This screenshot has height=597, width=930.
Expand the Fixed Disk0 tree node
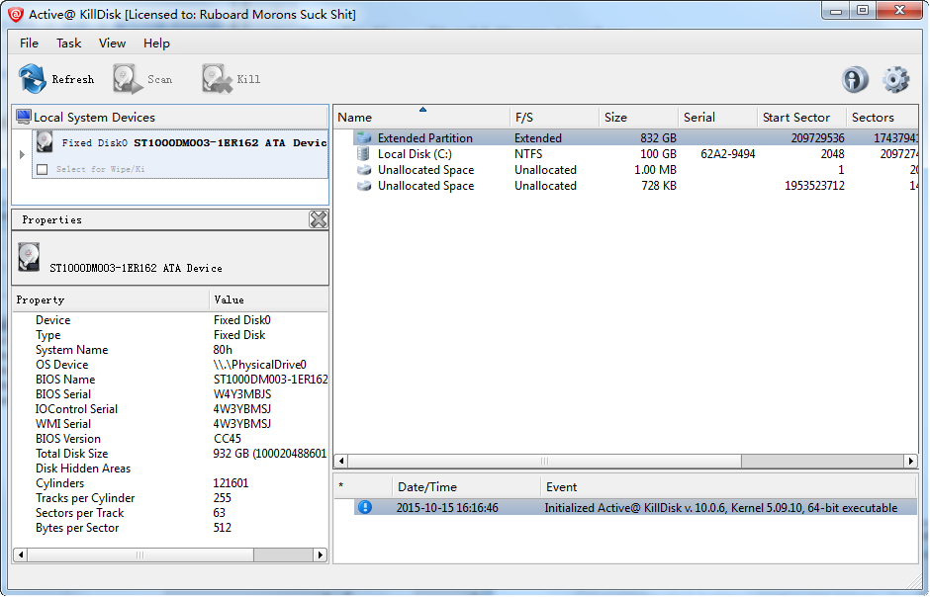[x=23, y=154]
